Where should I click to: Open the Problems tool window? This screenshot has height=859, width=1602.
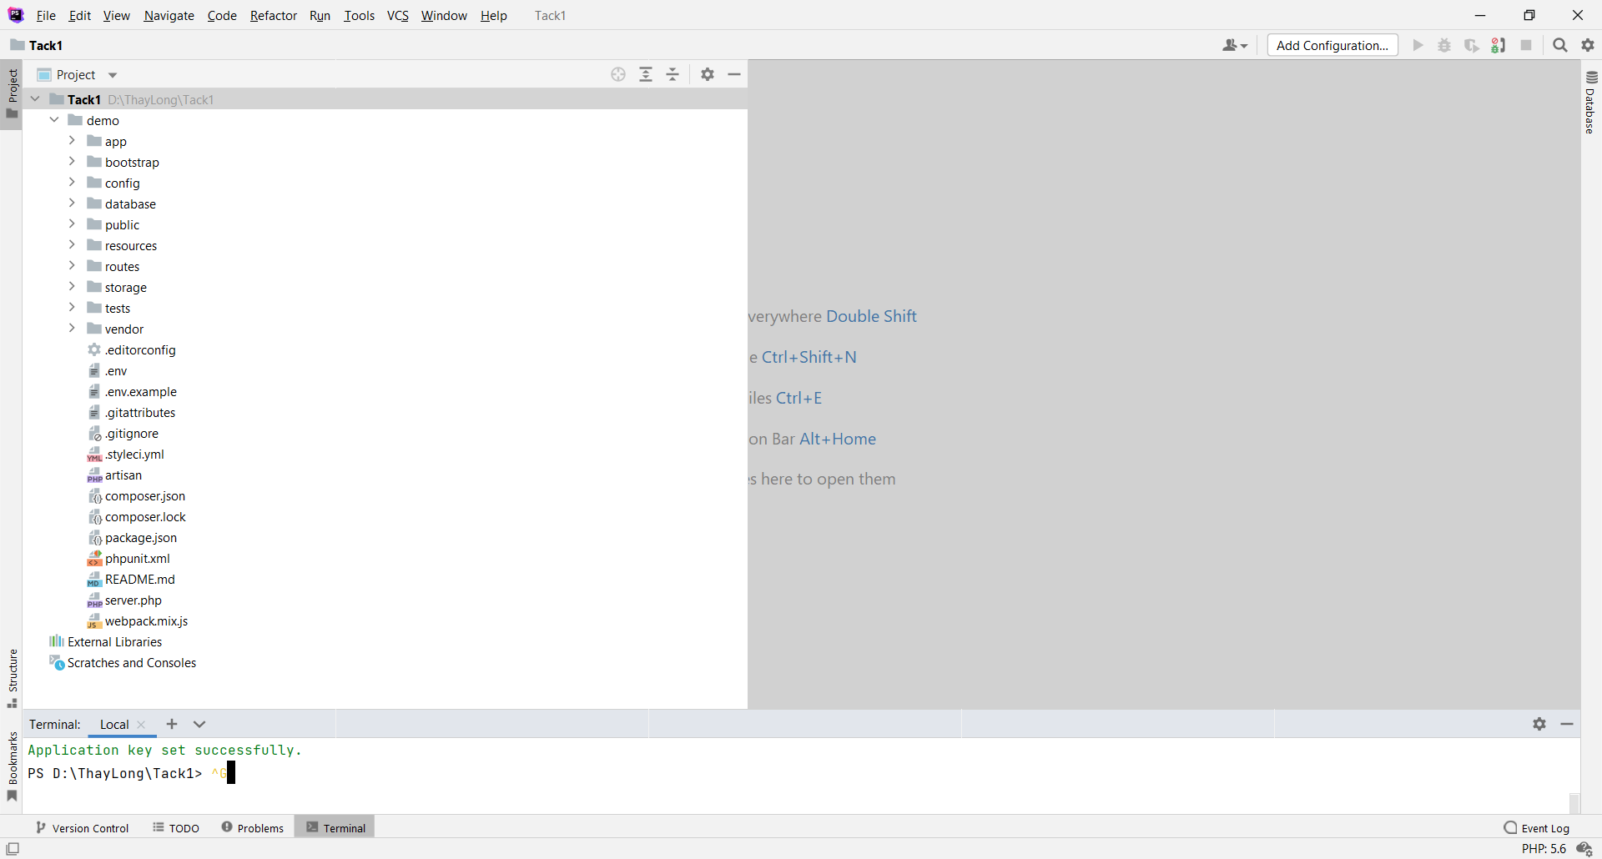(253, 827)
